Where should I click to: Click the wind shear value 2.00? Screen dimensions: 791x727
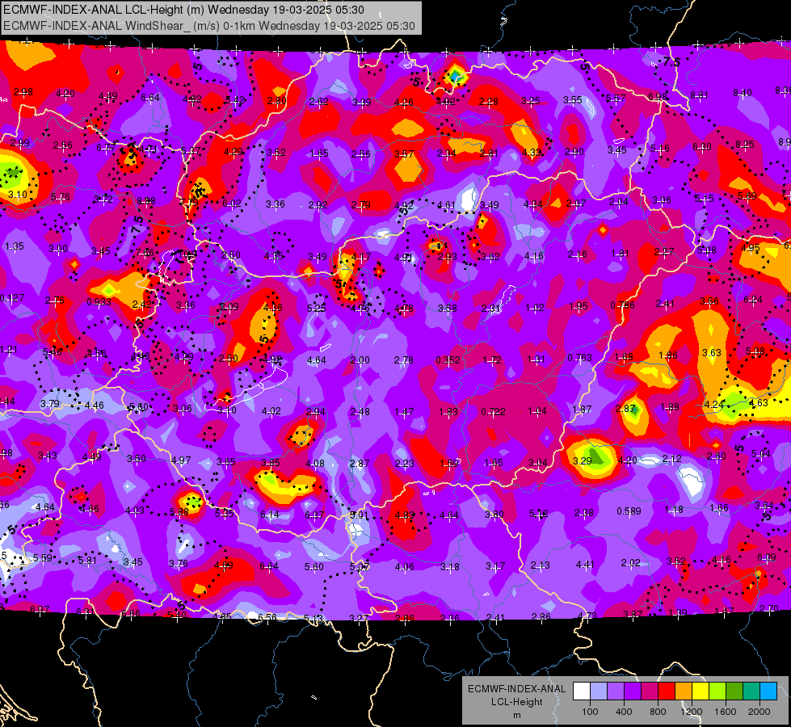[360, 359]
